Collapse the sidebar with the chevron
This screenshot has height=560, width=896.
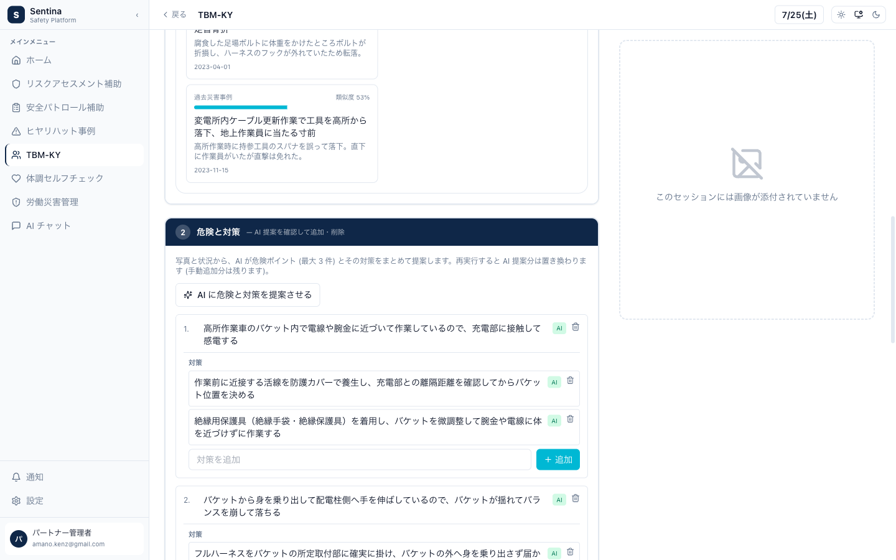tap(137, 15)
